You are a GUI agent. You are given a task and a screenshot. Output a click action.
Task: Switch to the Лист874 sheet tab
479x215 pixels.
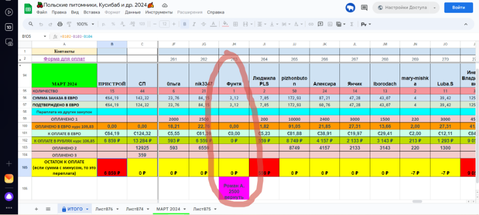[135, 209]
